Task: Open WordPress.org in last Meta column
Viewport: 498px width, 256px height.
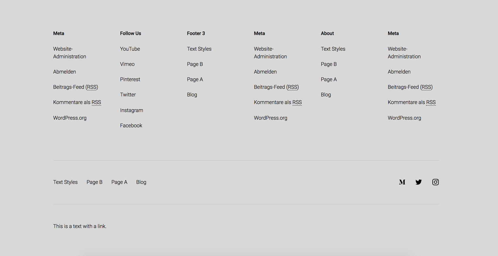Action: tap(404, 118)
